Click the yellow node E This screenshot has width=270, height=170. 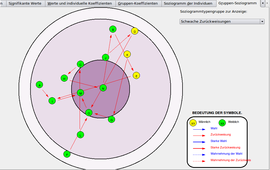136,76
